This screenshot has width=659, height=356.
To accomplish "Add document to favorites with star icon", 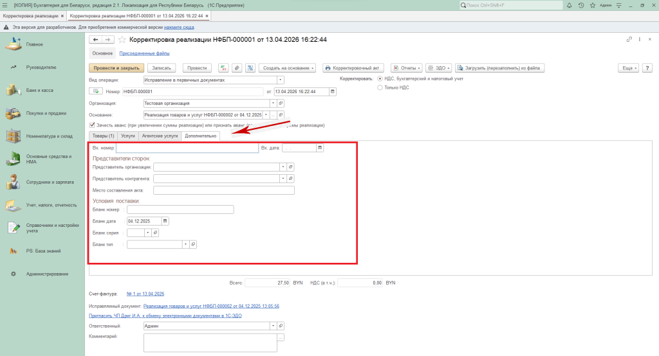I will (122, 40).
